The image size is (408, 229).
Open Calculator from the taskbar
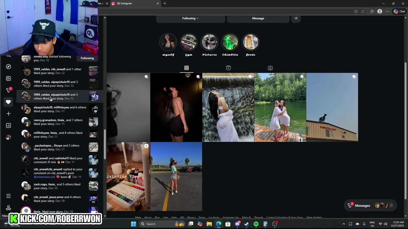point(265,224)
